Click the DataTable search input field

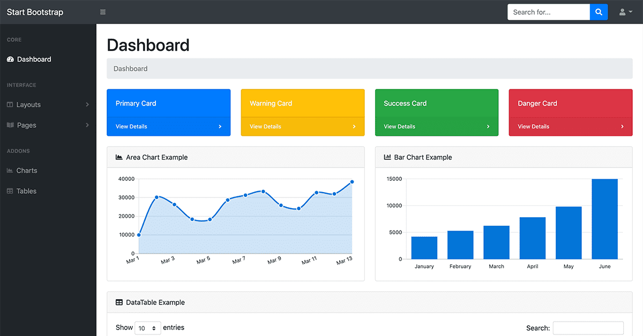pyautogui.click(x=588, y=327)
